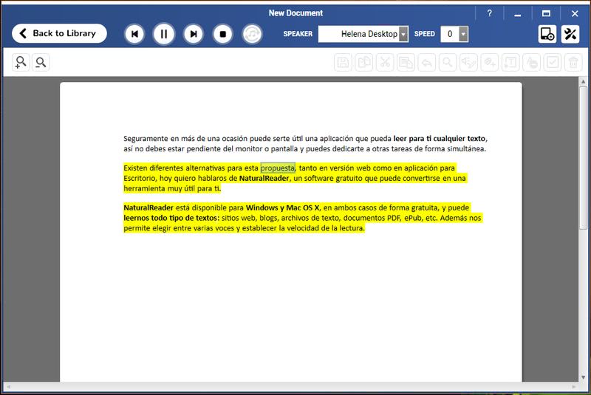Screen dimensions: 591x395
Task: Click the Undo arrow icon
Action: [427, 62]
